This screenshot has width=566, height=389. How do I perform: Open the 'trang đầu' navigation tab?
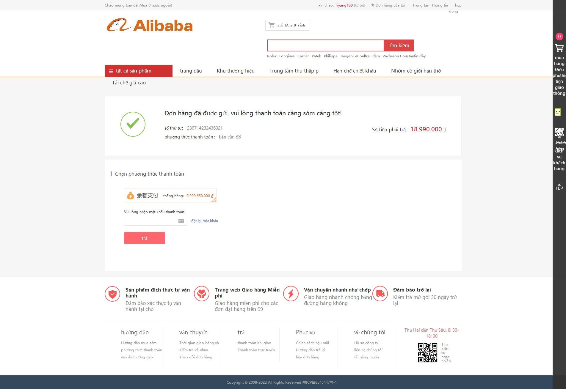pos(191,71)
